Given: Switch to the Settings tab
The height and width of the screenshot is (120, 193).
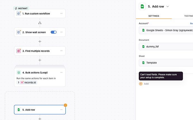Looking at the screenshot, I should point(154,16).
